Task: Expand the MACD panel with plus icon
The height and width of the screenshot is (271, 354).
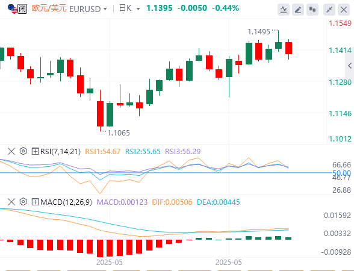Action: (35, 202)
